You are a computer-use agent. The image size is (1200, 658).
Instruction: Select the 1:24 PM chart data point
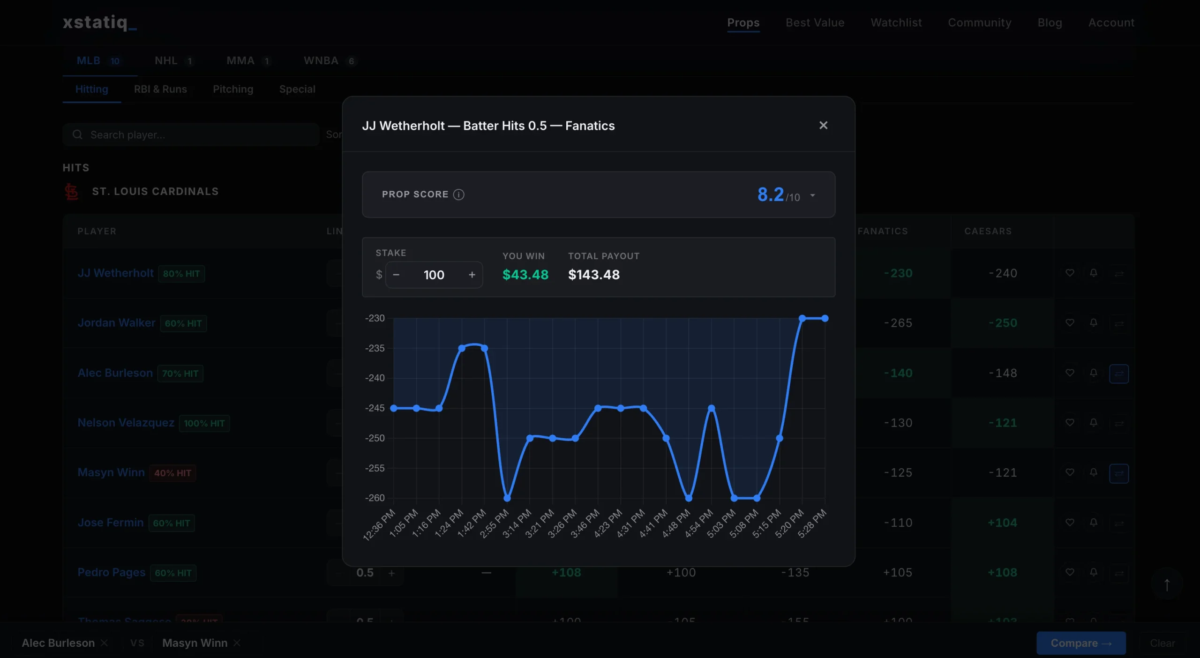pos(462,348)
